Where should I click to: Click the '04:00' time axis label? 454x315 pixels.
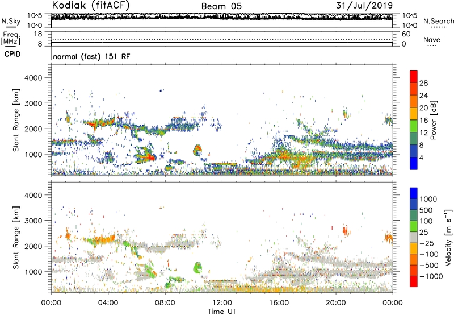[x=108, y=303]
